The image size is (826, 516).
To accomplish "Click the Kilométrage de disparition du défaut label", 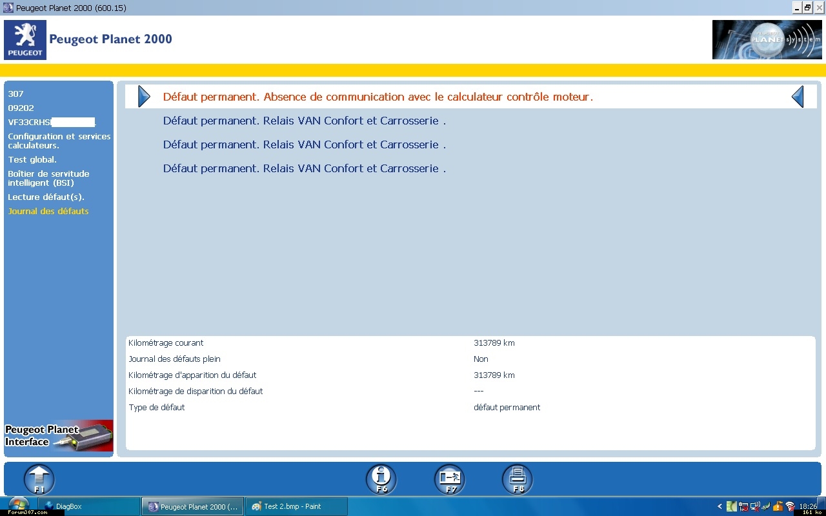I will [x=196, y=391].
